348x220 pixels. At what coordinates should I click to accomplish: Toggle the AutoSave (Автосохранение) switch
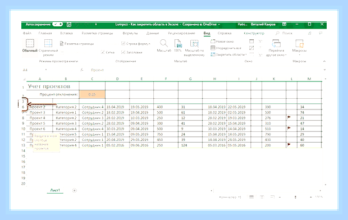58,24
